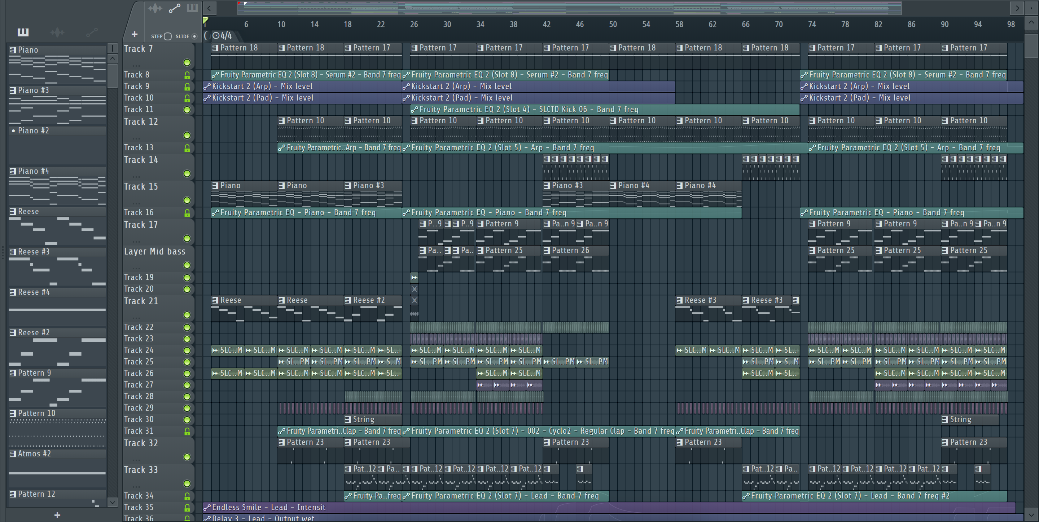Select the Track 7 name label
The width and height of the screenshot is (1039, 522).
pyautogui.click(x=138, y=49)
